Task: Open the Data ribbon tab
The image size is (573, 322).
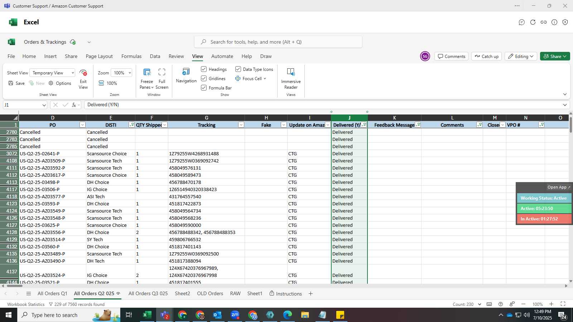Action: [x=155, y=56]
